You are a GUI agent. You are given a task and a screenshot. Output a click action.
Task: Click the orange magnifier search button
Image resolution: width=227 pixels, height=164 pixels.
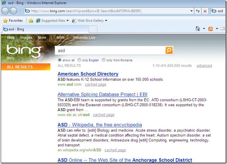(169, 50)
